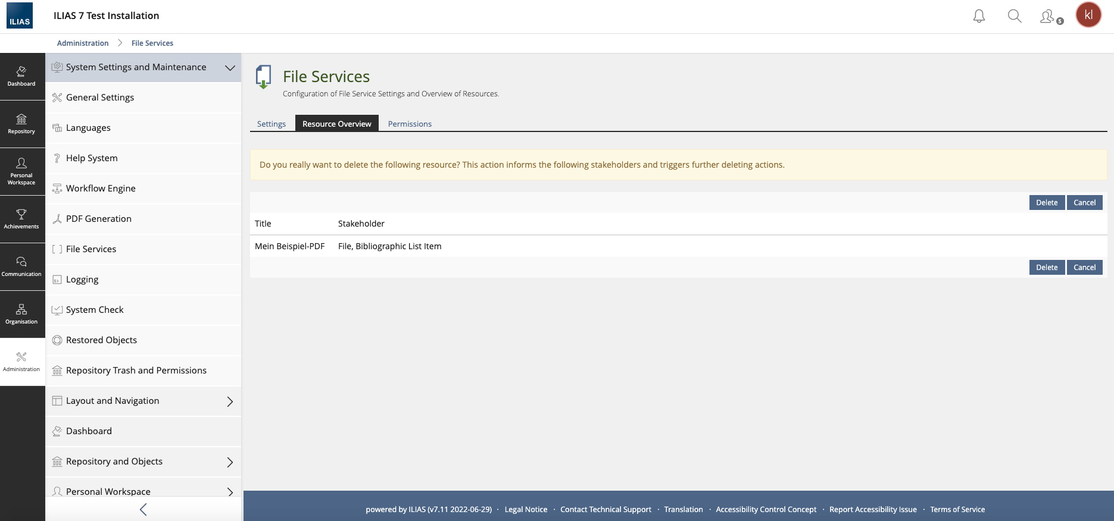1114x521 pixels.
Task: Switch to the Permissions tab
Action: 410,124
